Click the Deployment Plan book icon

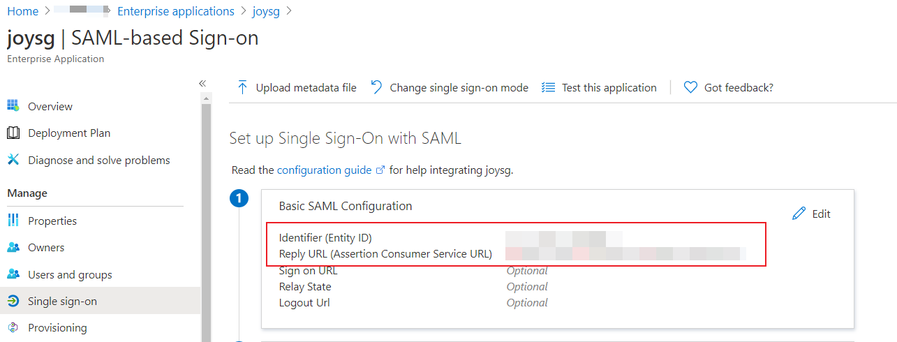(13, 133)
